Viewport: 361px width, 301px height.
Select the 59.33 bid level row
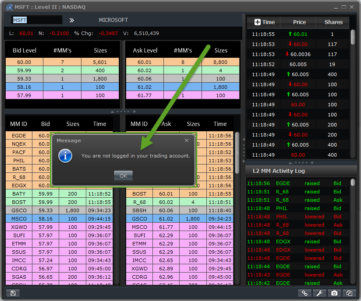[x=62, y=79]
